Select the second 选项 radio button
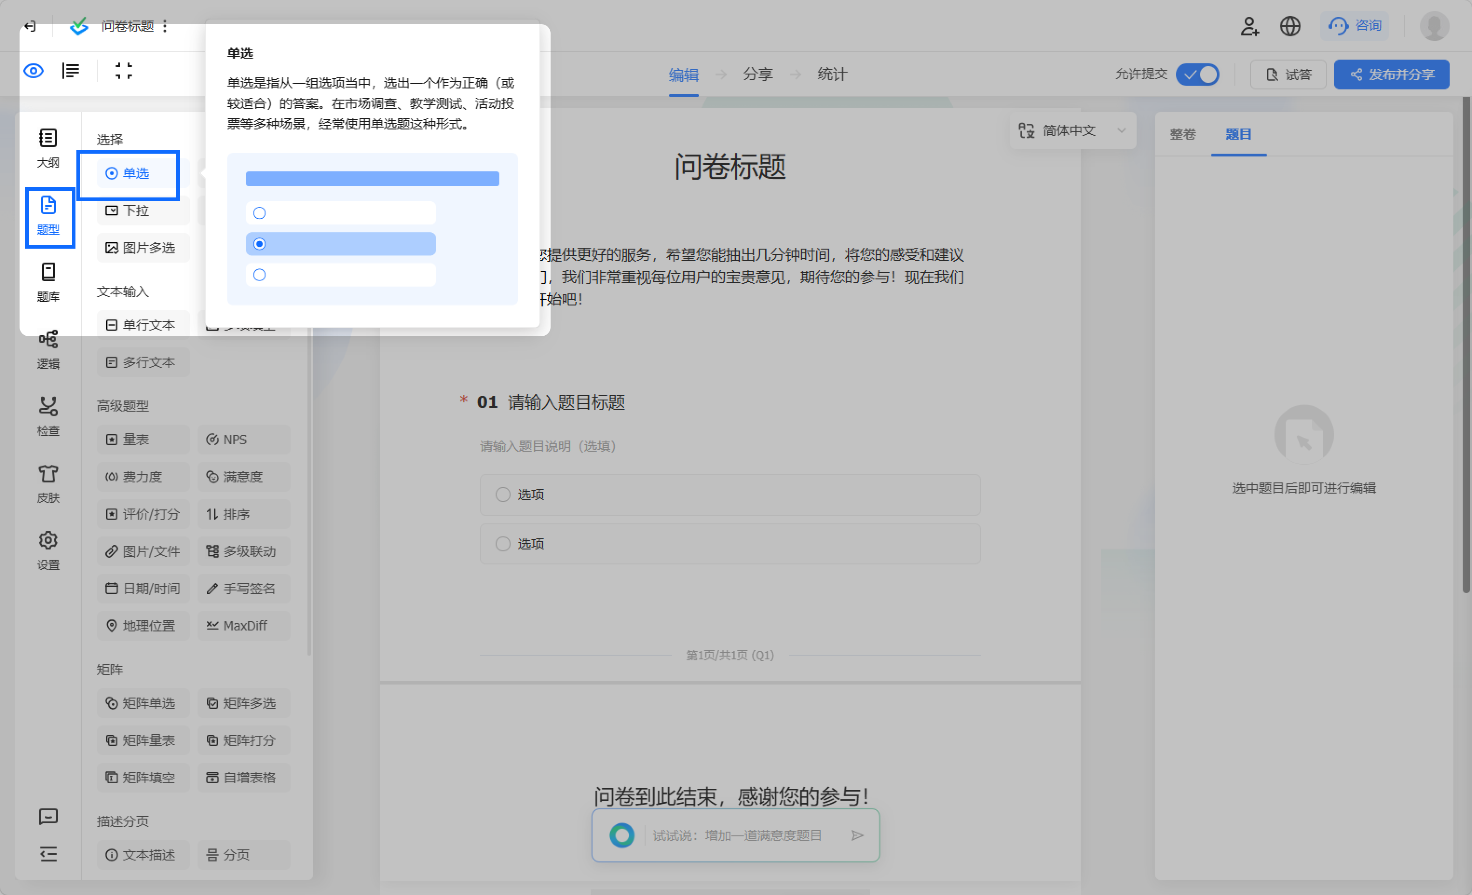1472x895 pixels. coord(503,544)
